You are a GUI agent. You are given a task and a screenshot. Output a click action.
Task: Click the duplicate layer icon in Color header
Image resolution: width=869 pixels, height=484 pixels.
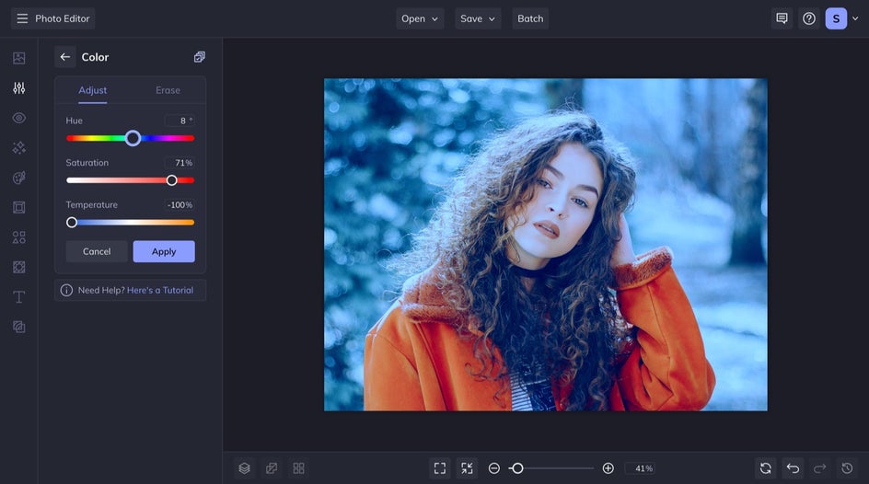[x=200, y=57]
